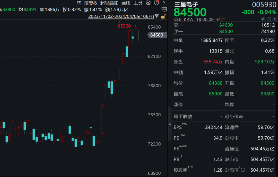Click the 总股本 value 59.70亿

pyautogui.click(x=266, y=138)
